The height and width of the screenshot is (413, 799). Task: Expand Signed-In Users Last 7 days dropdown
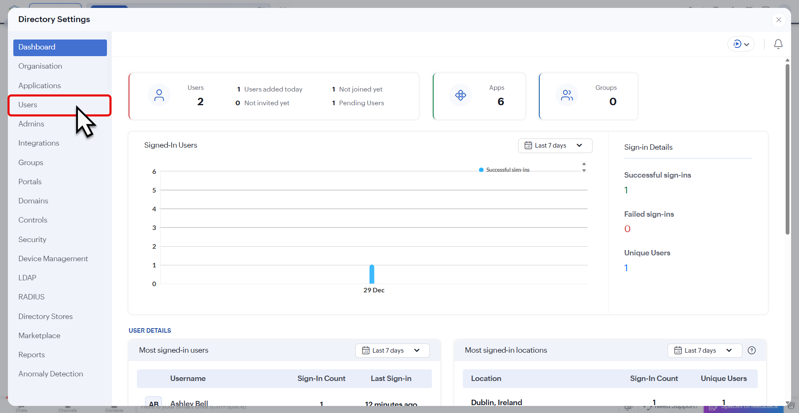[x=555, y=146]
